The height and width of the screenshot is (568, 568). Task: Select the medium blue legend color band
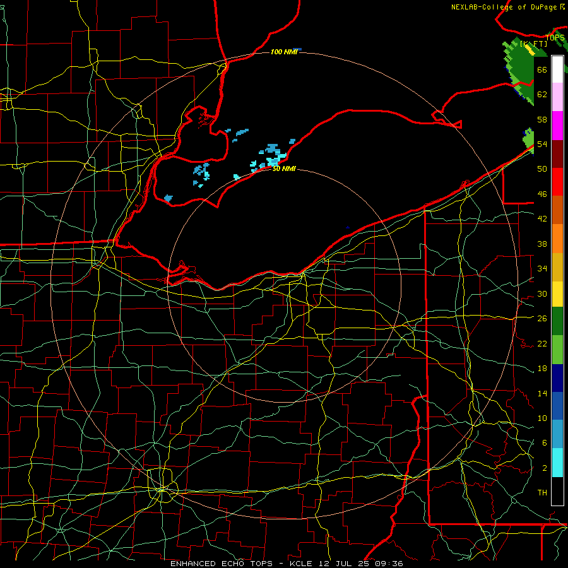coord(557,406)
